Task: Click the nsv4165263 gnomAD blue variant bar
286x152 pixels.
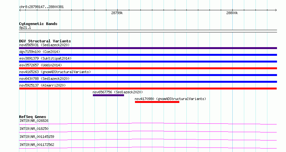Action: point(148,75)
